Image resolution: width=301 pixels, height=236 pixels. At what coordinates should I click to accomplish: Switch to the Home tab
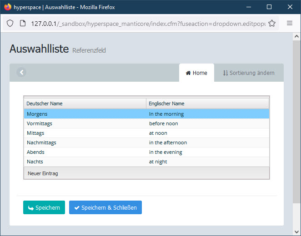(196, 73)
